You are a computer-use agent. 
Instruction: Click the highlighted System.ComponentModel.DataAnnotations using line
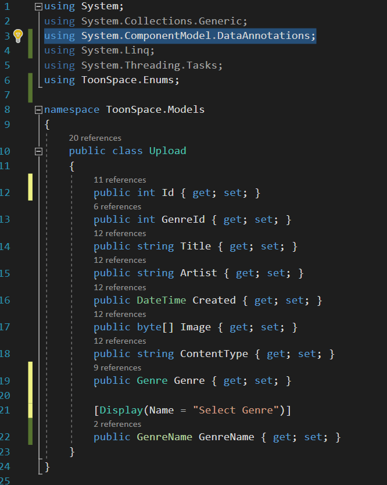tap(180, 36)
